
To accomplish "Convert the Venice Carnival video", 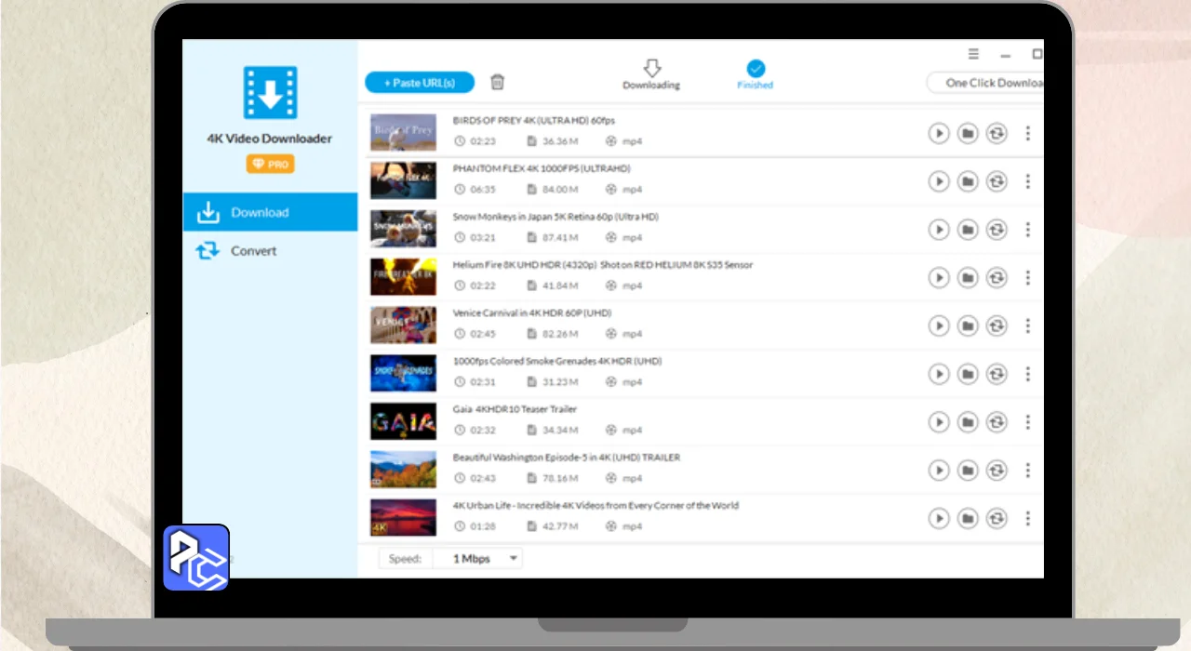I will point(997,325).
